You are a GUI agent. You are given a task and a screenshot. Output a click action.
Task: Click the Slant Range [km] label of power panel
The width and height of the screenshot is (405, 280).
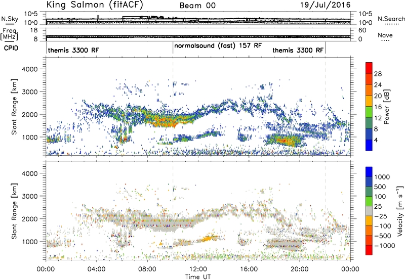14,107
